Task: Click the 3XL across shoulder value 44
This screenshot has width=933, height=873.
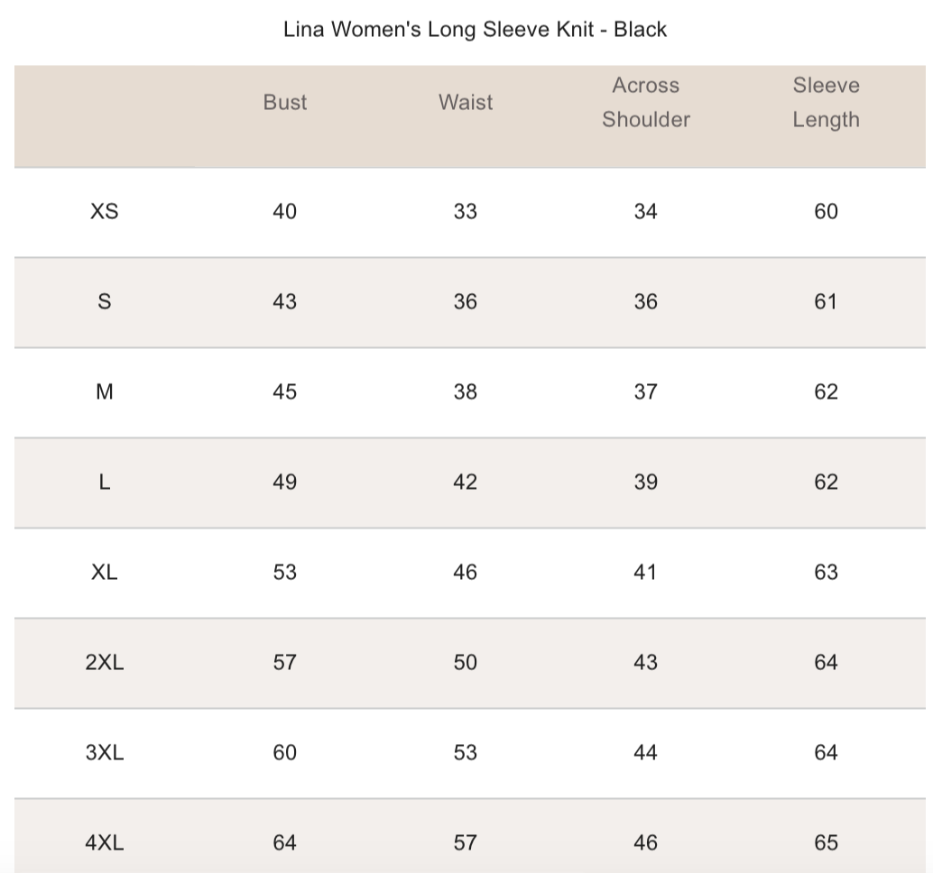Action: (646, 752)
